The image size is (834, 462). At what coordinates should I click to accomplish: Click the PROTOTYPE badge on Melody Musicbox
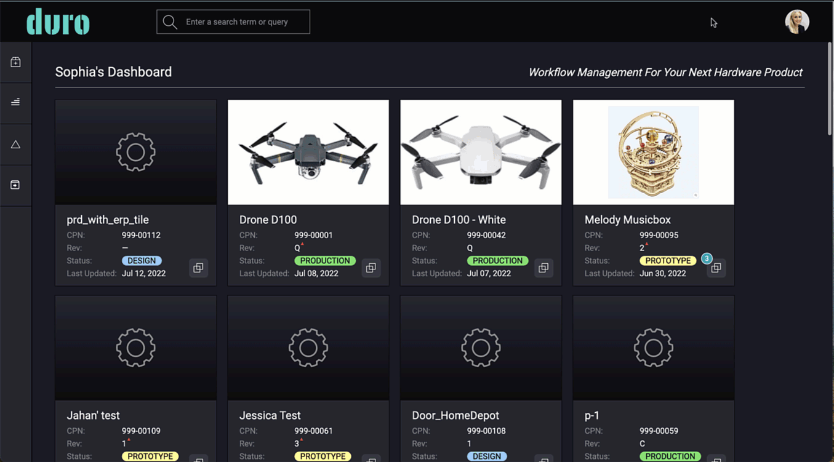668,261
